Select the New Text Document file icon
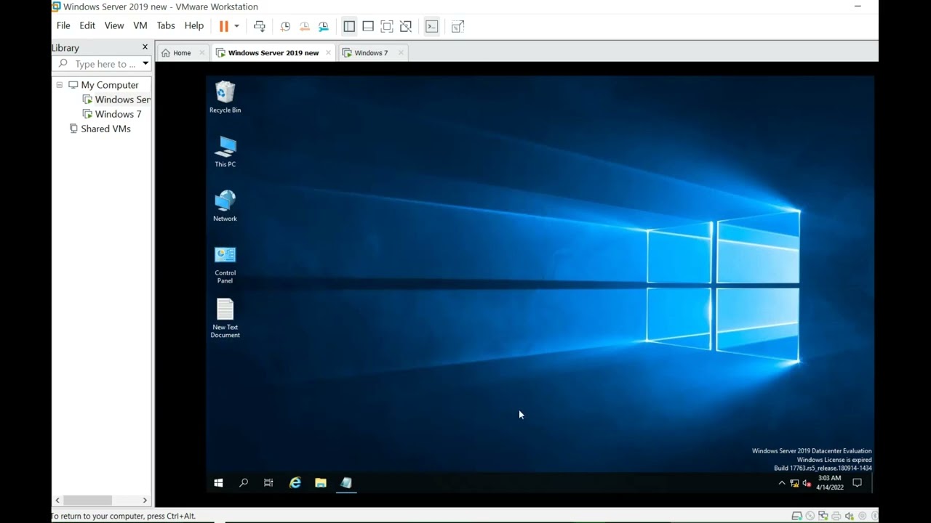Image resolution: width=931 pixels, height=523 pixels. coord(225,318)
